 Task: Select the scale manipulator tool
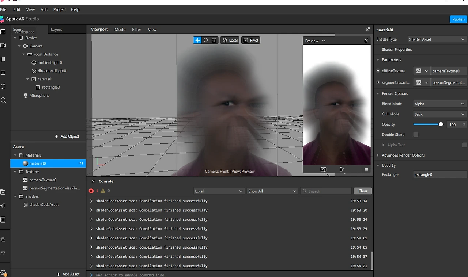(x=214, y=40)
